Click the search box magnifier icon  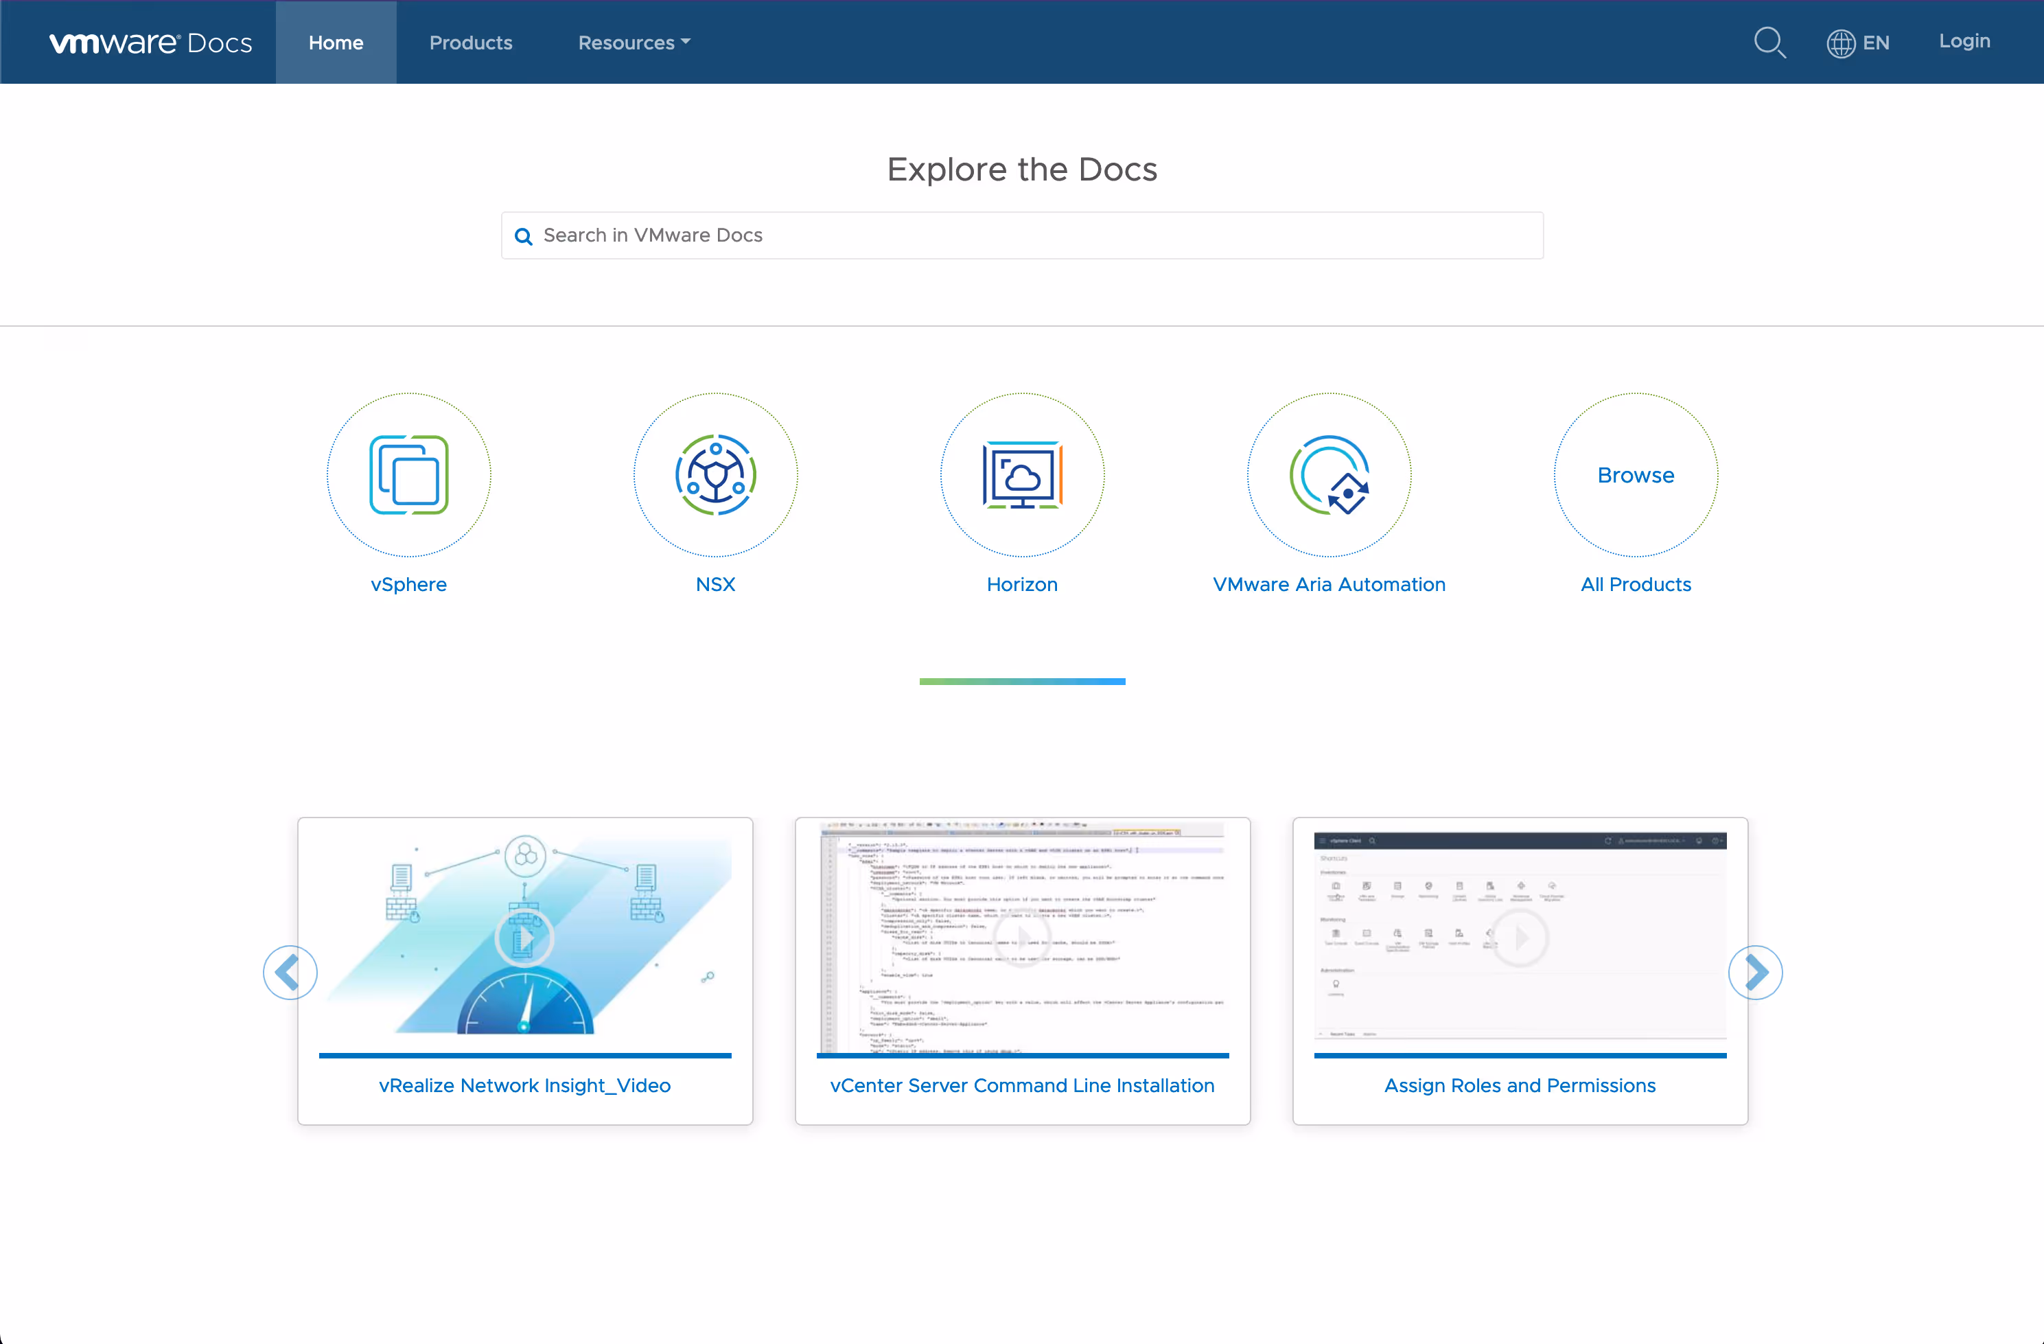(523, 236)
